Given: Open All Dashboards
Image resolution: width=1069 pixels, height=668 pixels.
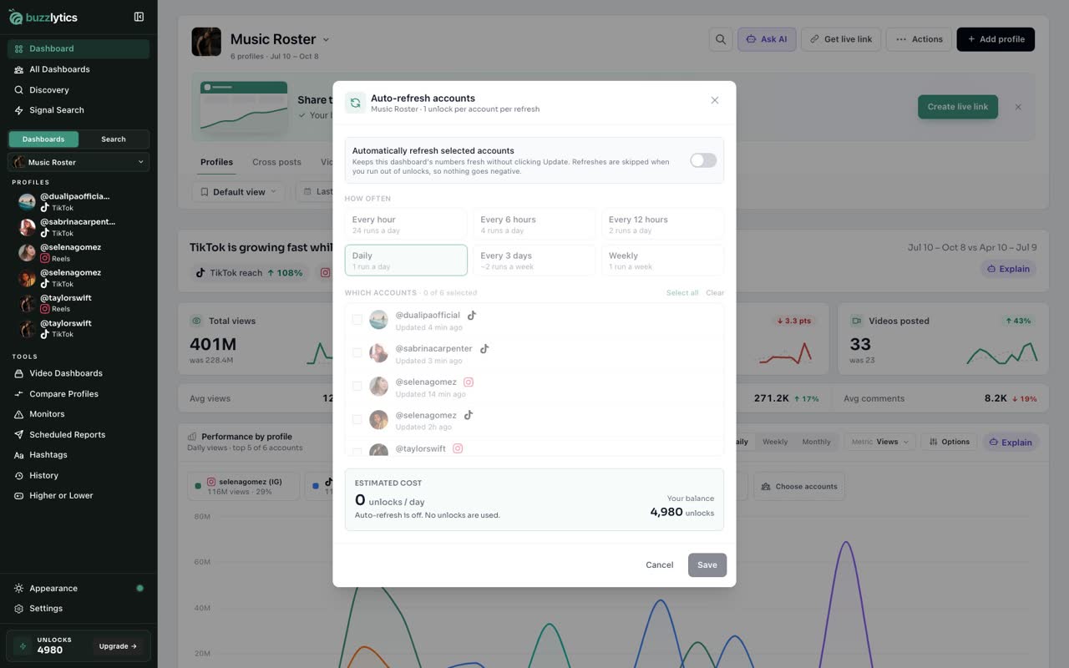Looking at the screenshot, I should 79,69.
